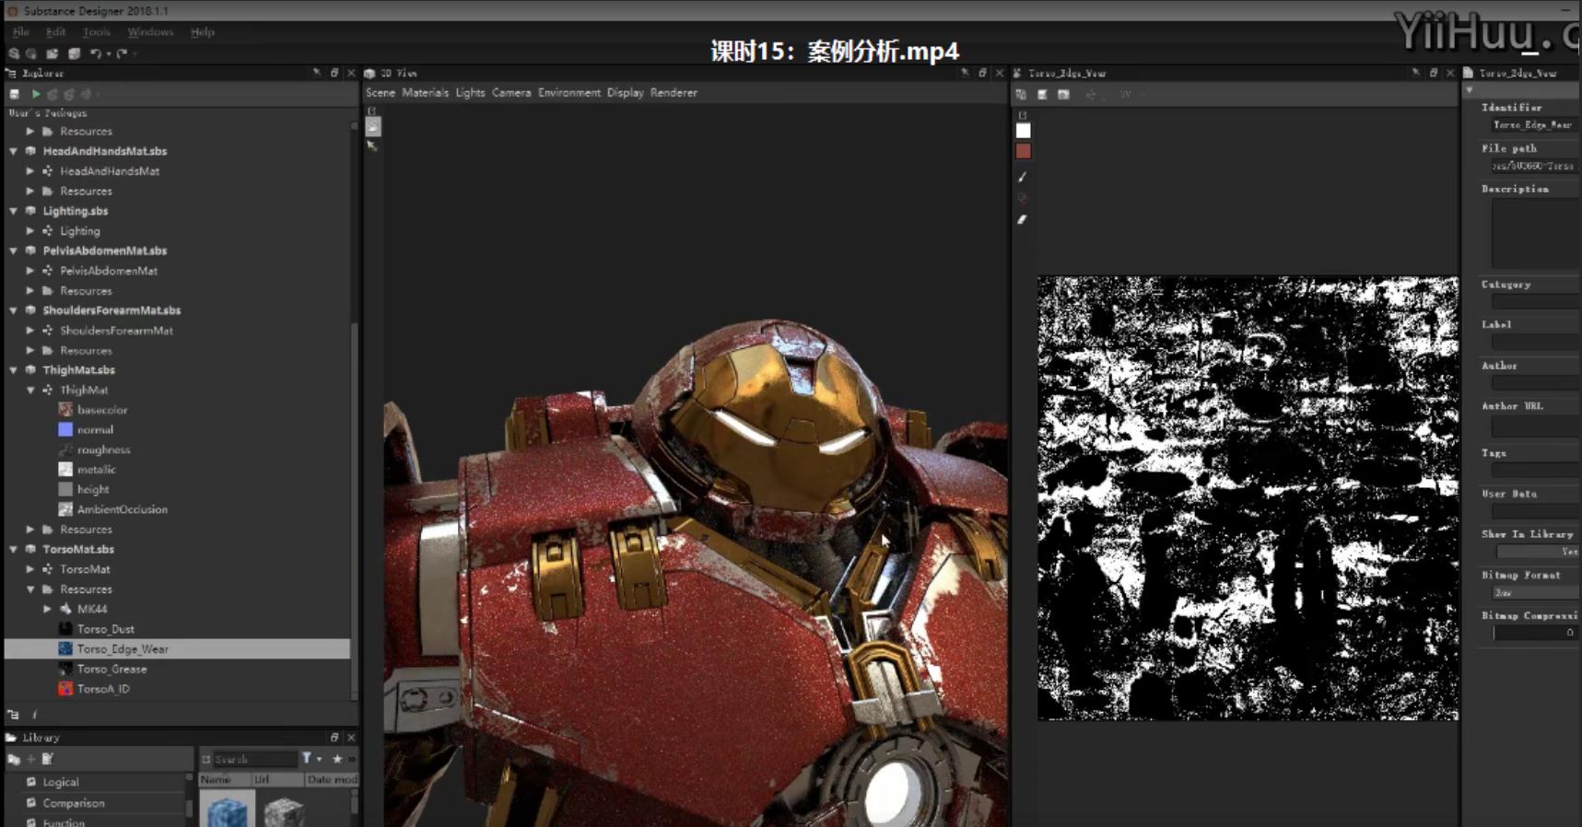The height and width of the screenshot is (827, 1582).
Task: Click the redo arrow in the main toolbar
Action: coord(122,53)
